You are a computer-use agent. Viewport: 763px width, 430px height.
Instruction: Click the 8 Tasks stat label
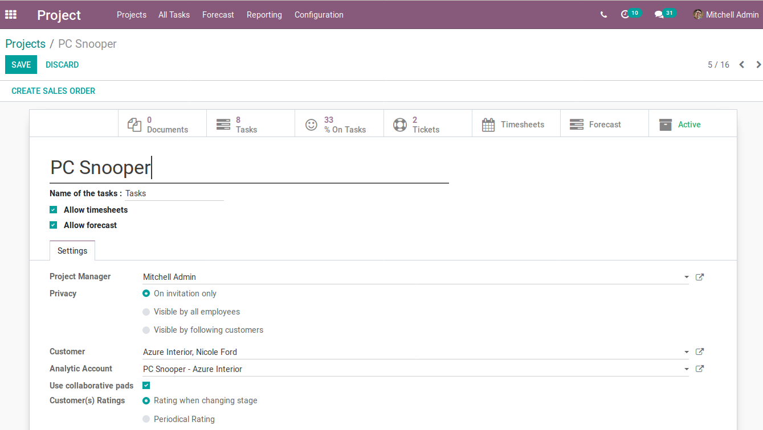246,125
